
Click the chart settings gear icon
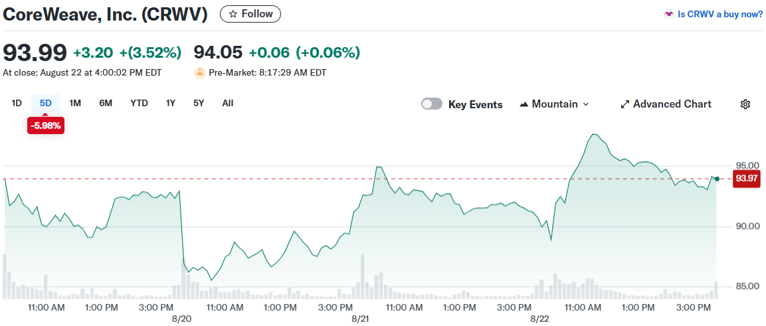(x=745, y=104)
